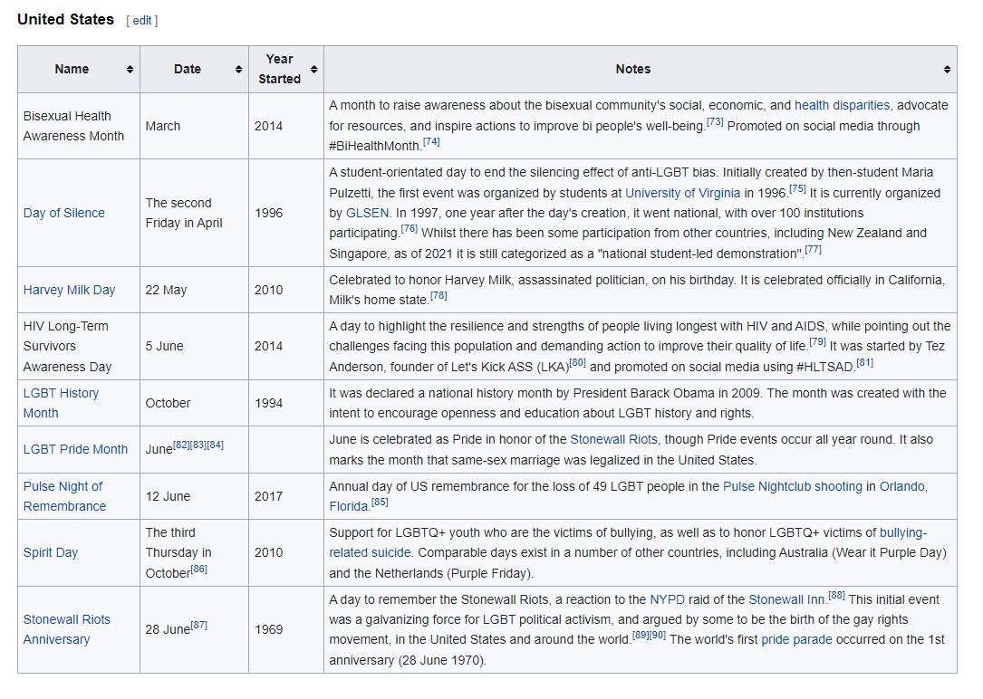Follow the Orlando link

pyautogui.click(x=901, y=486)
